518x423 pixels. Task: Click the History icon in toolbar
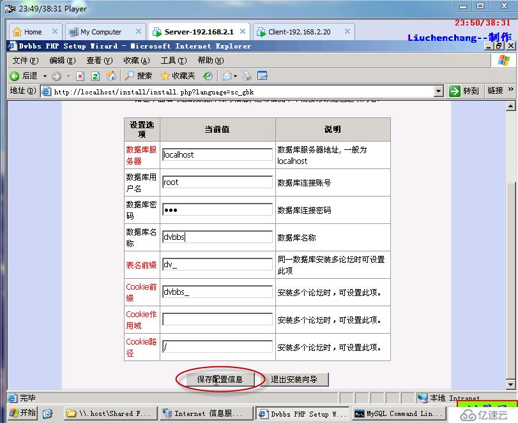[208, 76]
